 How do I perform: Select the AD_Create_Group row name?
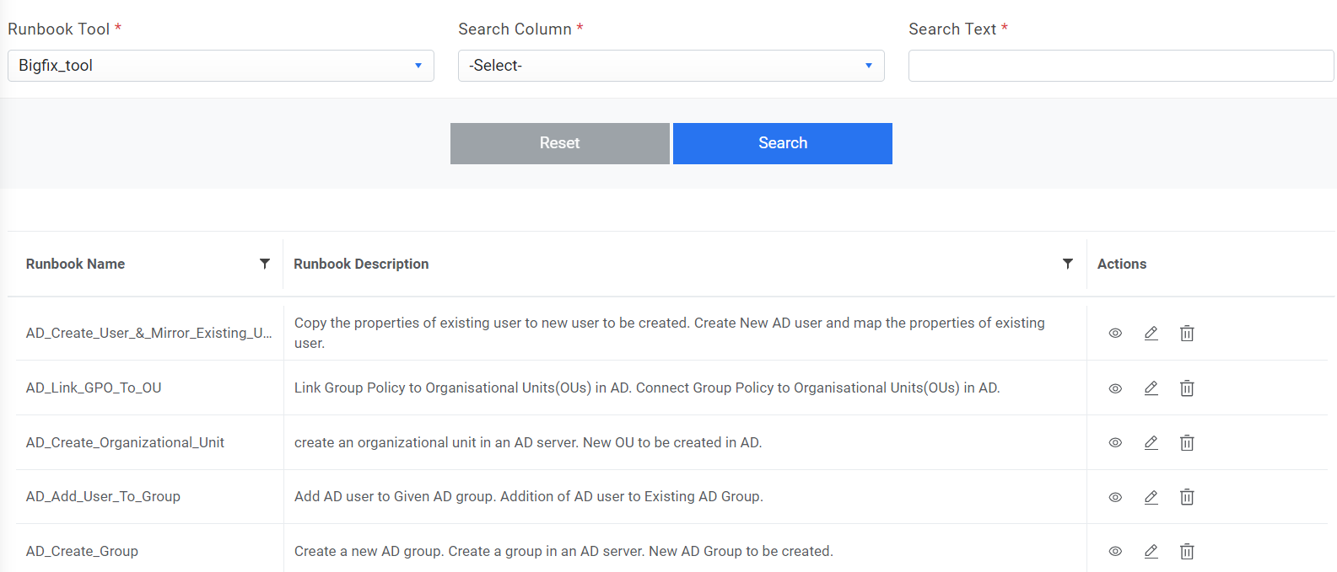pyautogui.click(x=82, y=551)
